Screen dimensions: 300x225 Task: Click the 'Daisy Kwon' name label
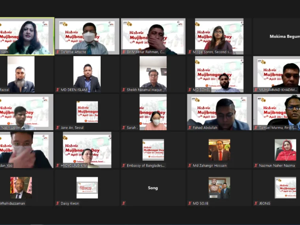pyautogui.click(x=70, y=203)
